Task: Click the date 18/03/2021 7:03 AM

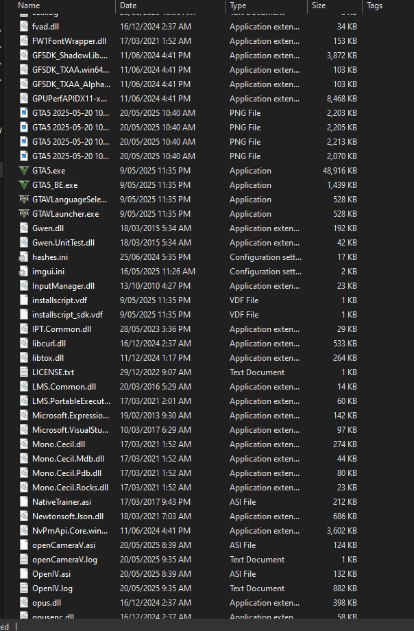Action: pos(156,516)
